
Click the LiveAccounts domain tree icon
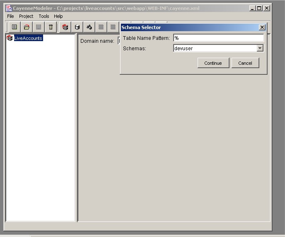[x=10, y=38]
